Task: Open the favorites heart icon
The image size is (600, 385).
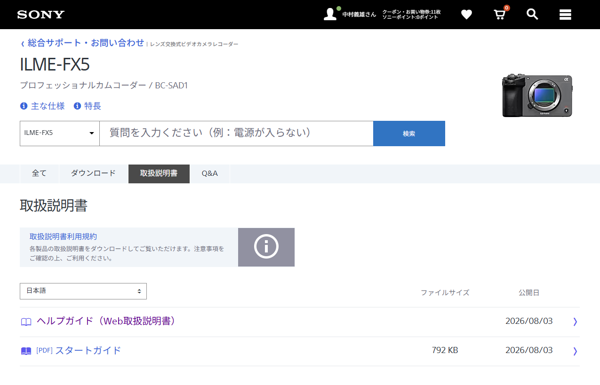Action: 466,15
